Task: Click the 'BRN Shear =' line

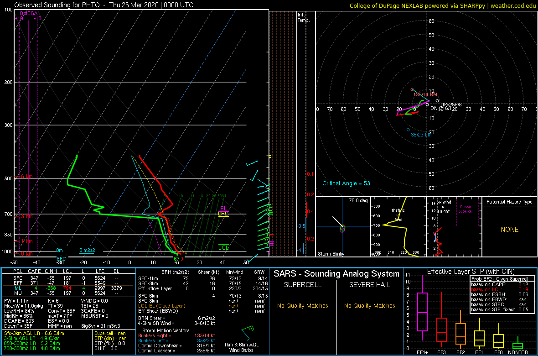Action: coord(177,318)
